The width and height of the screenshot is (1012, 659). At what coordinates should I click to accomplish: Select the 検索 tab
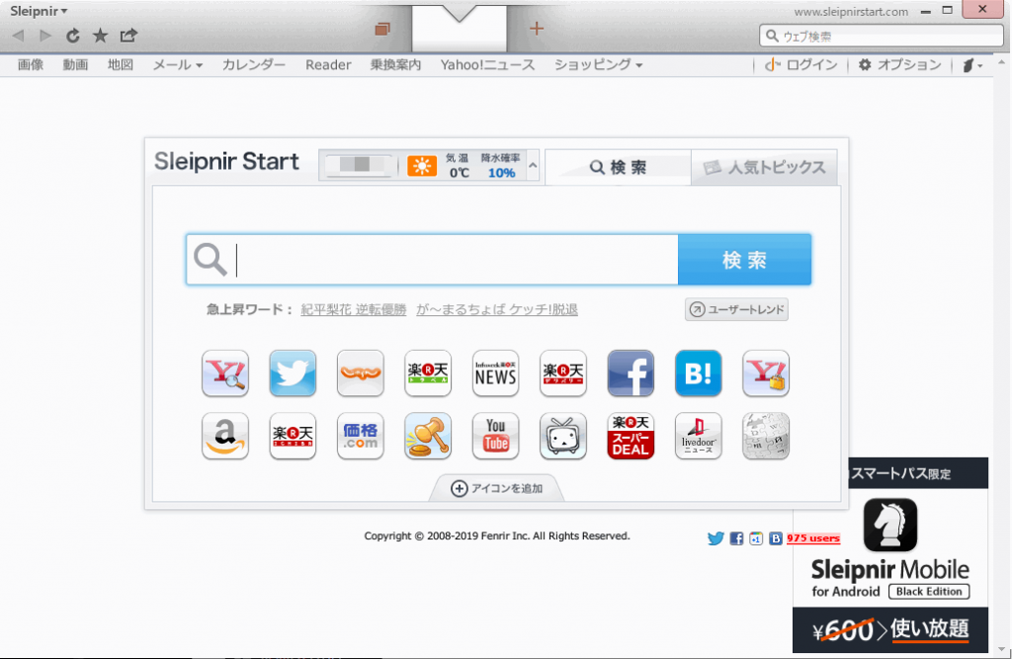coord(618,168)
